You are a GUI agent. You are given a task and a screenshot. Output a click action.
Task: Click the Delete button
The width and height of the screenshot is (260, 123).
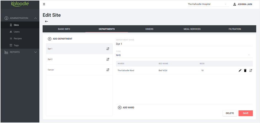click(230, 113)
